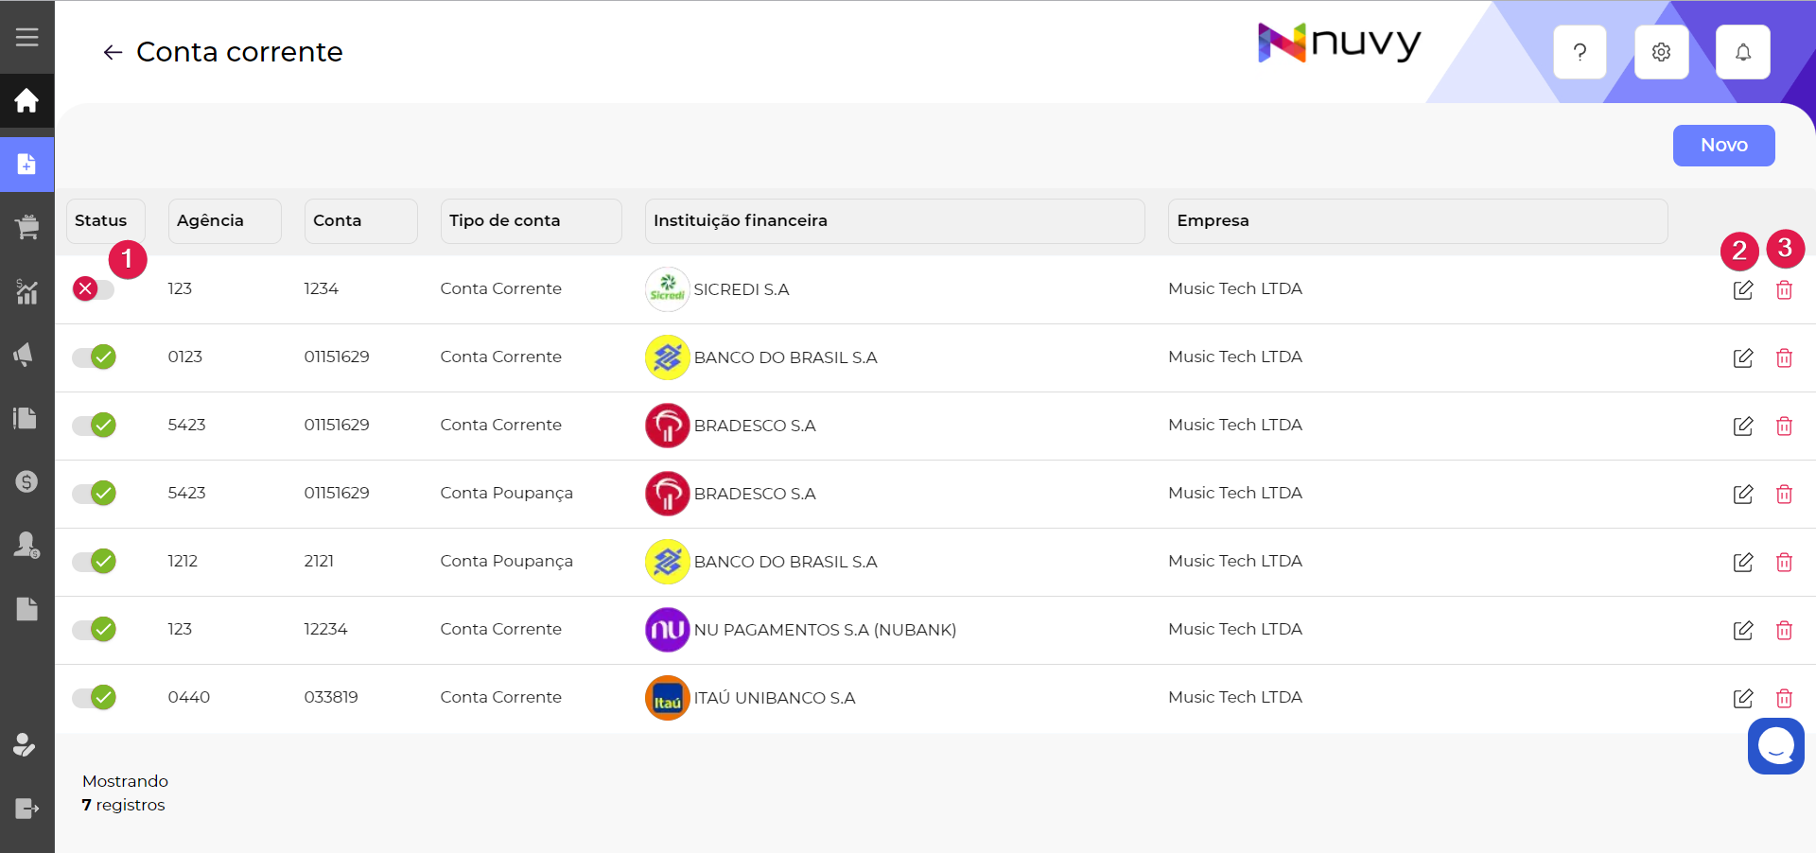
Task: Open the hamburger menu in sidebar
Action: tap(26, 37)
